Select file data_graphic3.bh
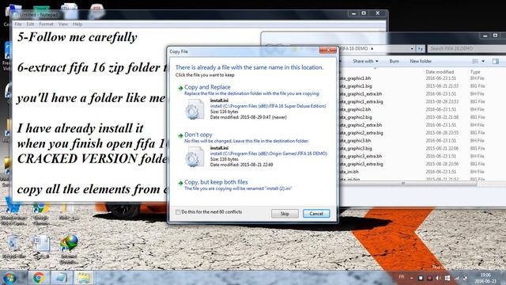 coord(355,141)
